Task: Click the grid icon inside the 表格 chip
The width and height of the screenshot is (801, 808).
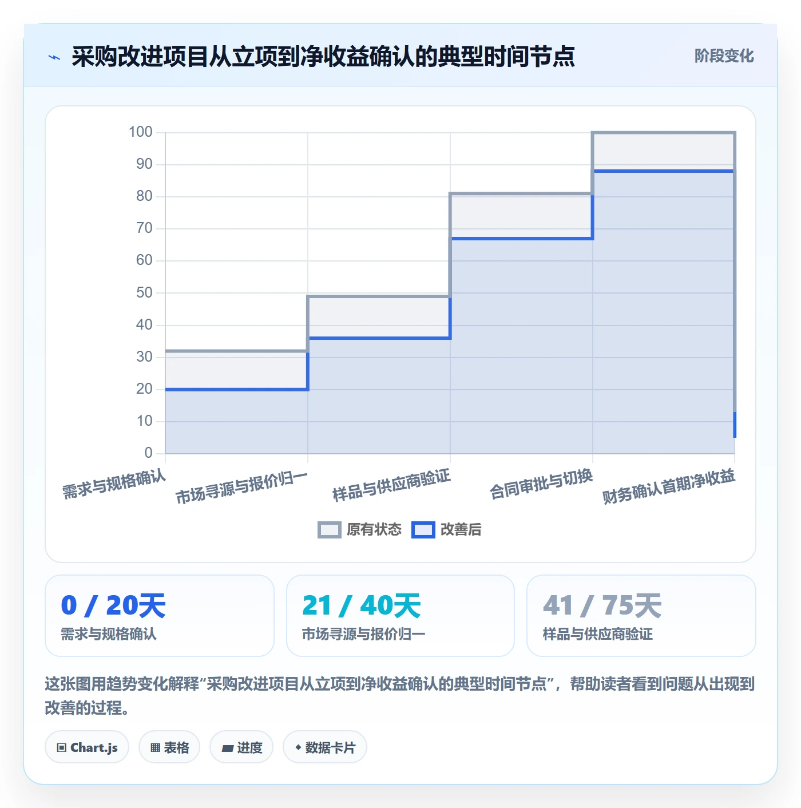Action: tap(155, 748)
